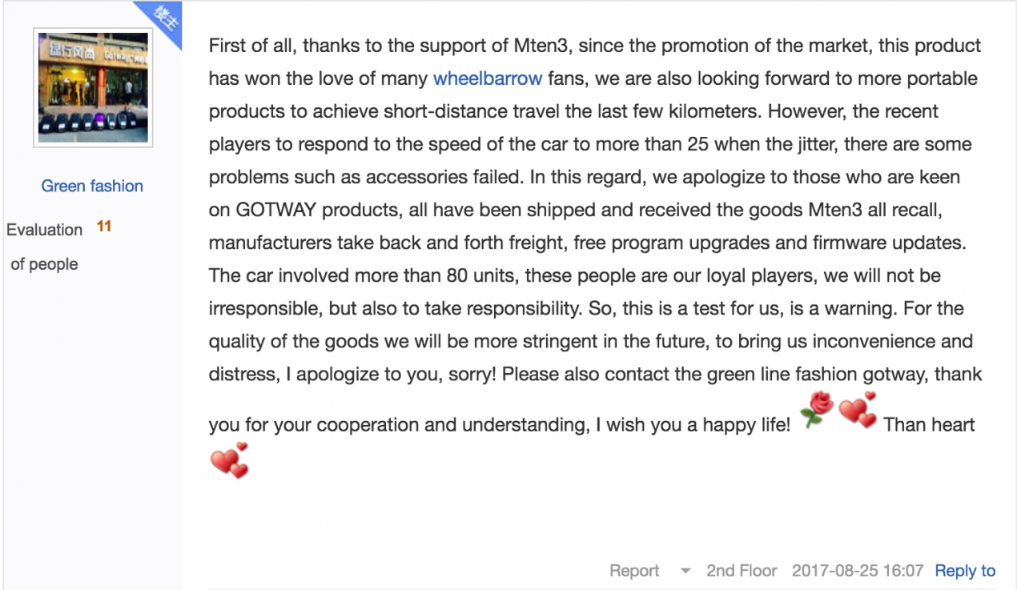Click the 2017-08-25 16:07 timestamp
1017x590 pixels.
(x=857, y=571)
